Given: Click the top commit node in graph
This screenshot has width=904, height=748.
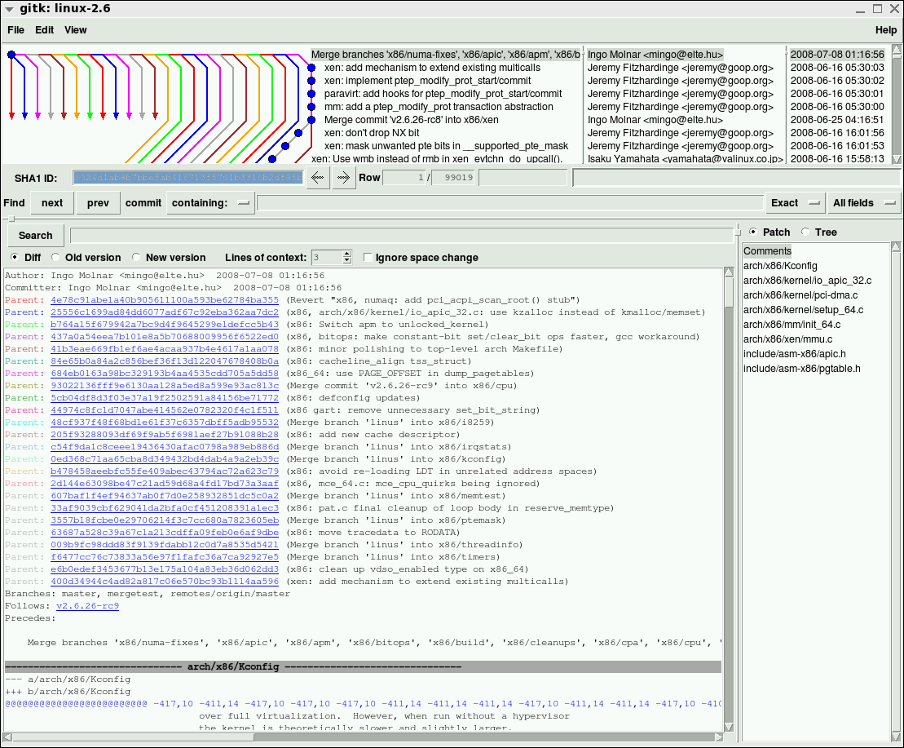Looking at the screenshot, I should (x=11, y=55).
